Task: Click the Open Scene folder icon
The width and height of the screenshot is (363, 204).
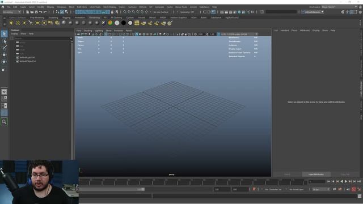Action: [x=32, y=12]
